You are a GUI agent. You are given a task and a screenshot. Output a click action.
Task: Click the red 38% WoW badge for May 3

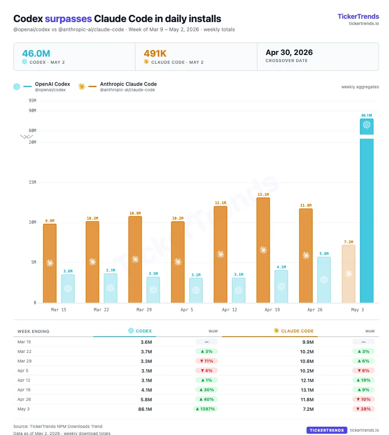pyautogui.click(x=364, y=409)
